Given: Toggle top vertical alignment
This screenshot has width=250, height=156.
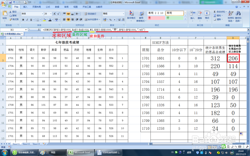Looking at the screenshot, I should tap(64, 14).
